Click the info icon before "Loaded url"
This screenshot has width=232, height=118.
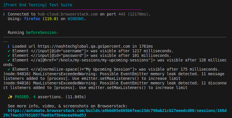coord(9,46)
